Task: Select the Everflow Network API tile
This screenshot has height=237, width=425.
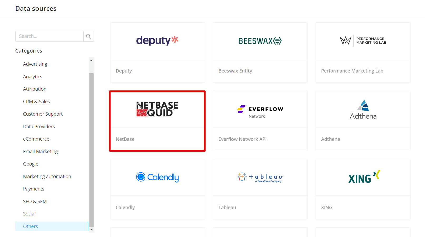Action: point(260,121)
